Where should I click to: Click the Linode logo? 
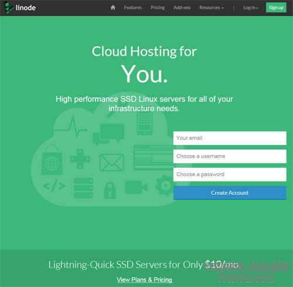[20, 8]
